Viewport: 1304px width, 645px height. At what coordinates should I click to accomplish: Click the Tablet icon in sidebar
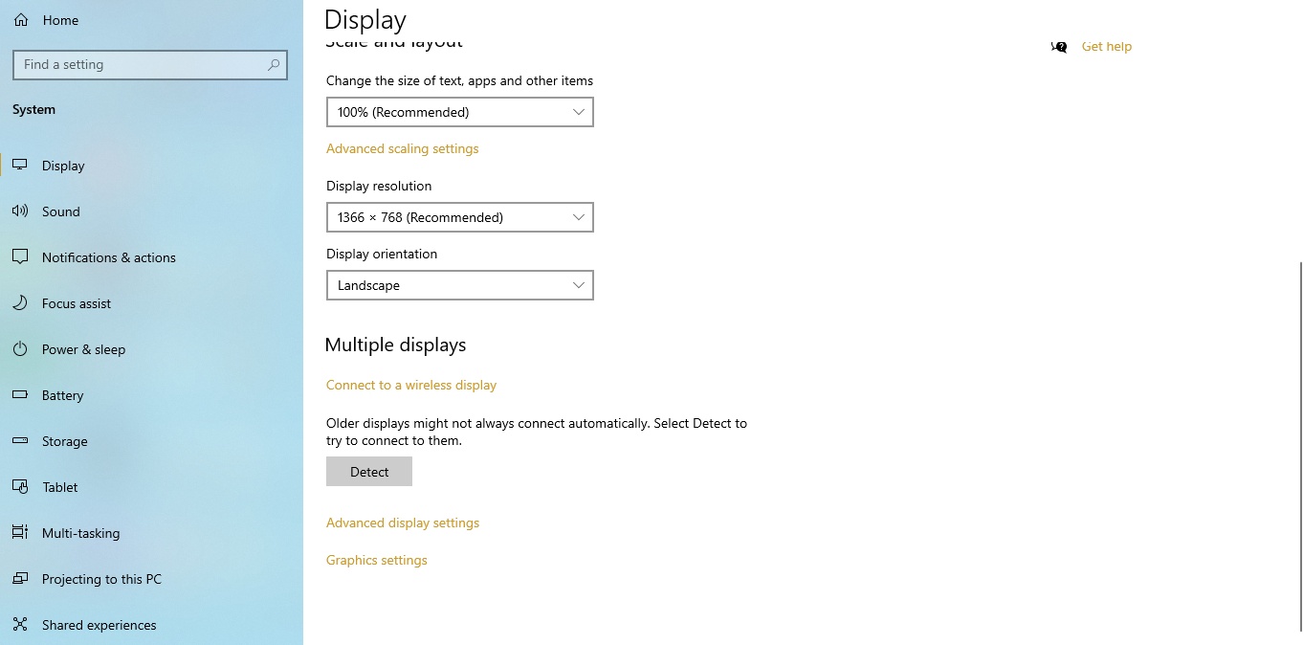(20, 487)
